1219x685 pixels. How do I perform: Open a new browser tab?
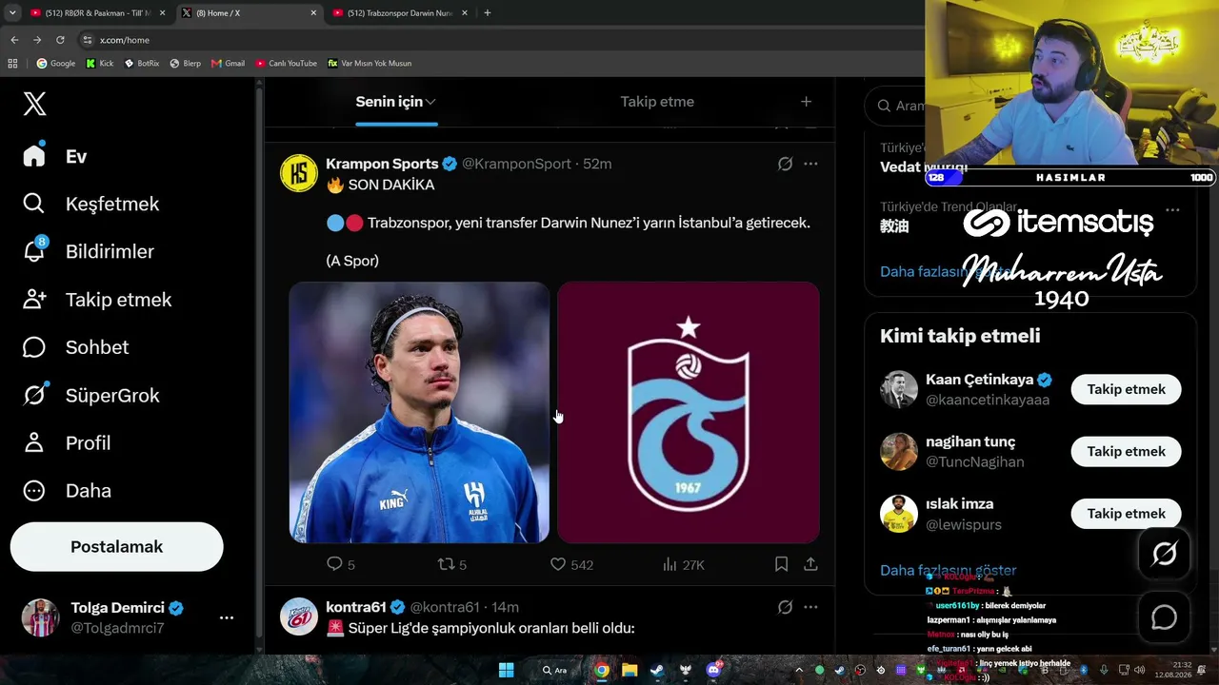click(x=488, y=13)
